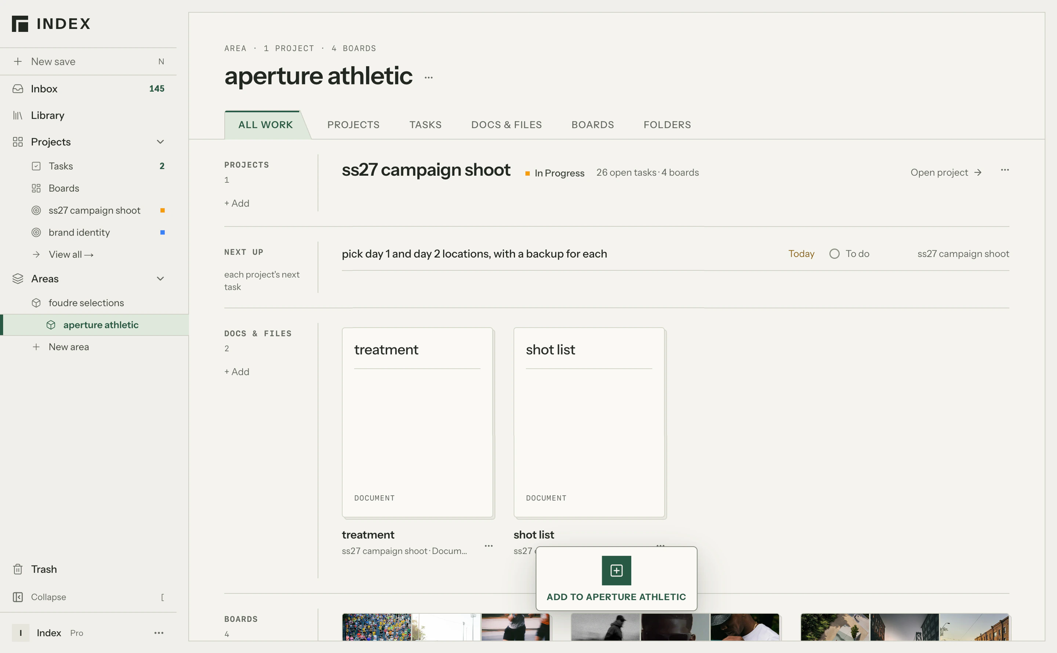
Task: Open the ss27 campaign shoot project title
Action: click(426, 170)
